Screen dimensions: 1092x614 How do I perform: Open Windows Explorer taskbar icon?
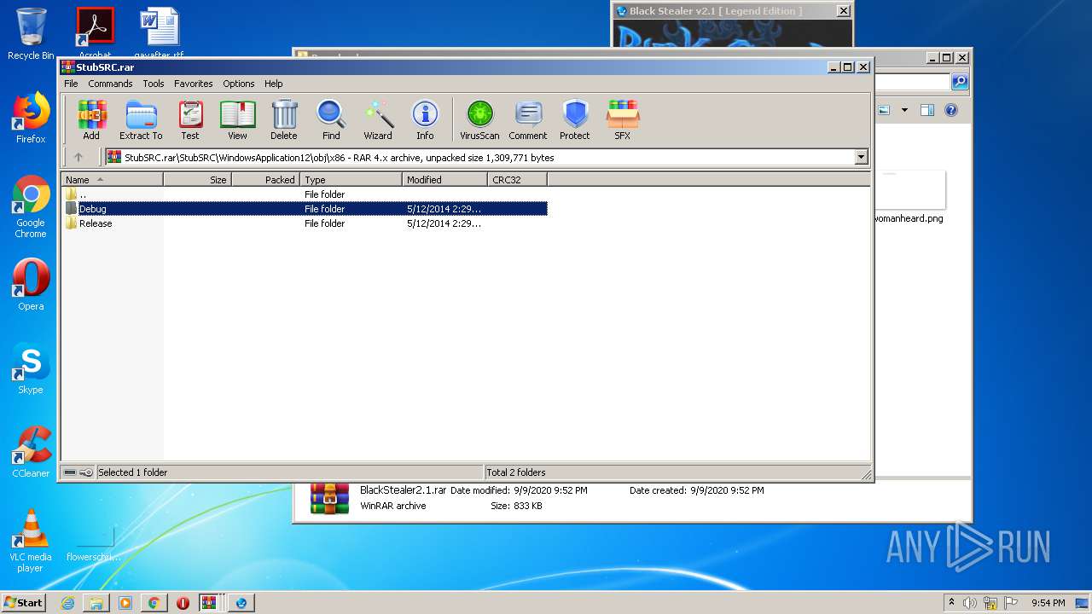[96, 603]
